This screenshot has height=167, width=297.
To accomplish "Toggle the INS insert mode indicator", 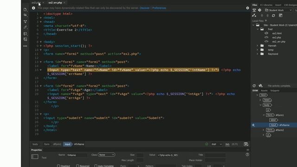I will (227, 144).
